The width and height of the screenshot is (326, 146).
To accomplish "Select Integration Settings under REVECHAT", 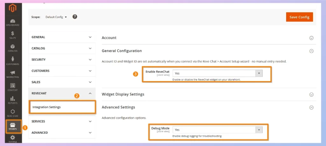I will [62, 107].
